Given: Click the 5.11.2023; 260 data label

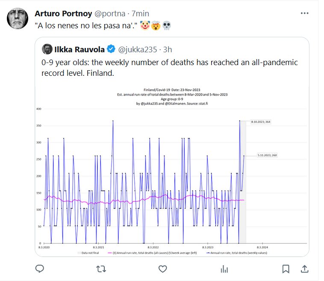Looking at the screenshot, I should pyautogui.click(x=268, y=155).
